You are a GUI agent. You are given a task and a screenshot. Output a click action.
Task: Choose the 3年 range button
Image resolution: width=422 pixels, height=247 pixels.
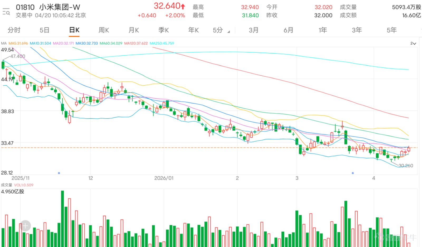click(357, 30)
